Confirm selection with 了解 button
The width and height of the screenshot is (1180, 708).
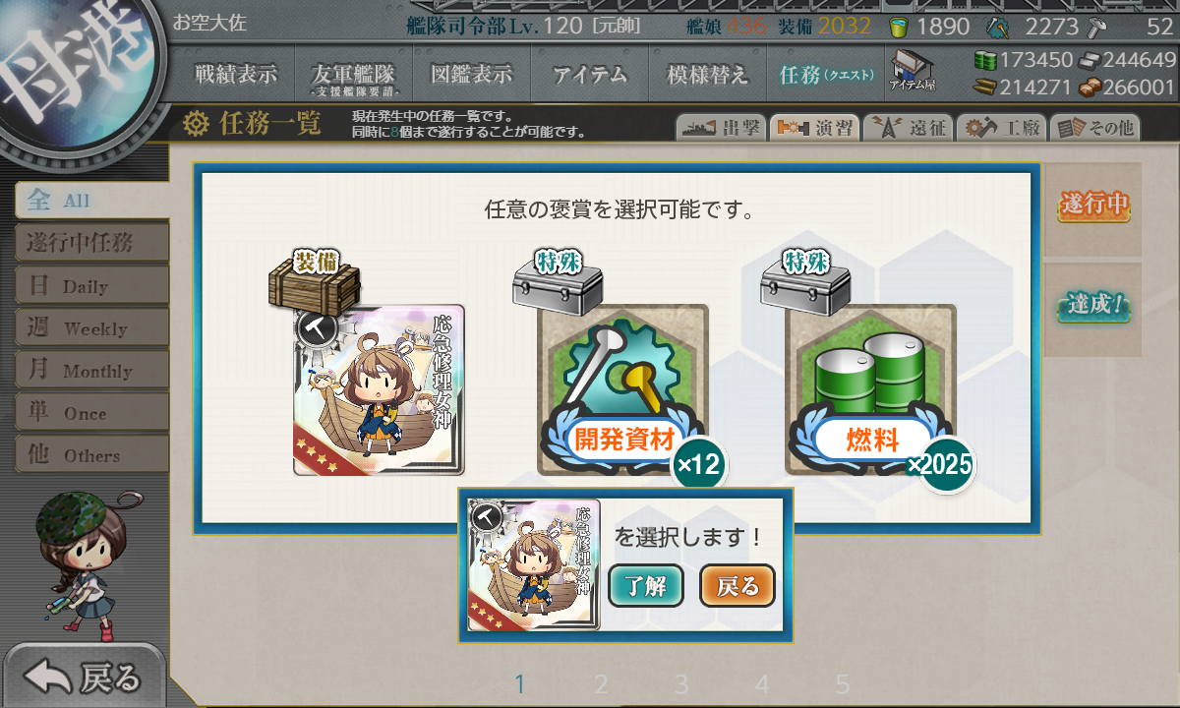646,586
